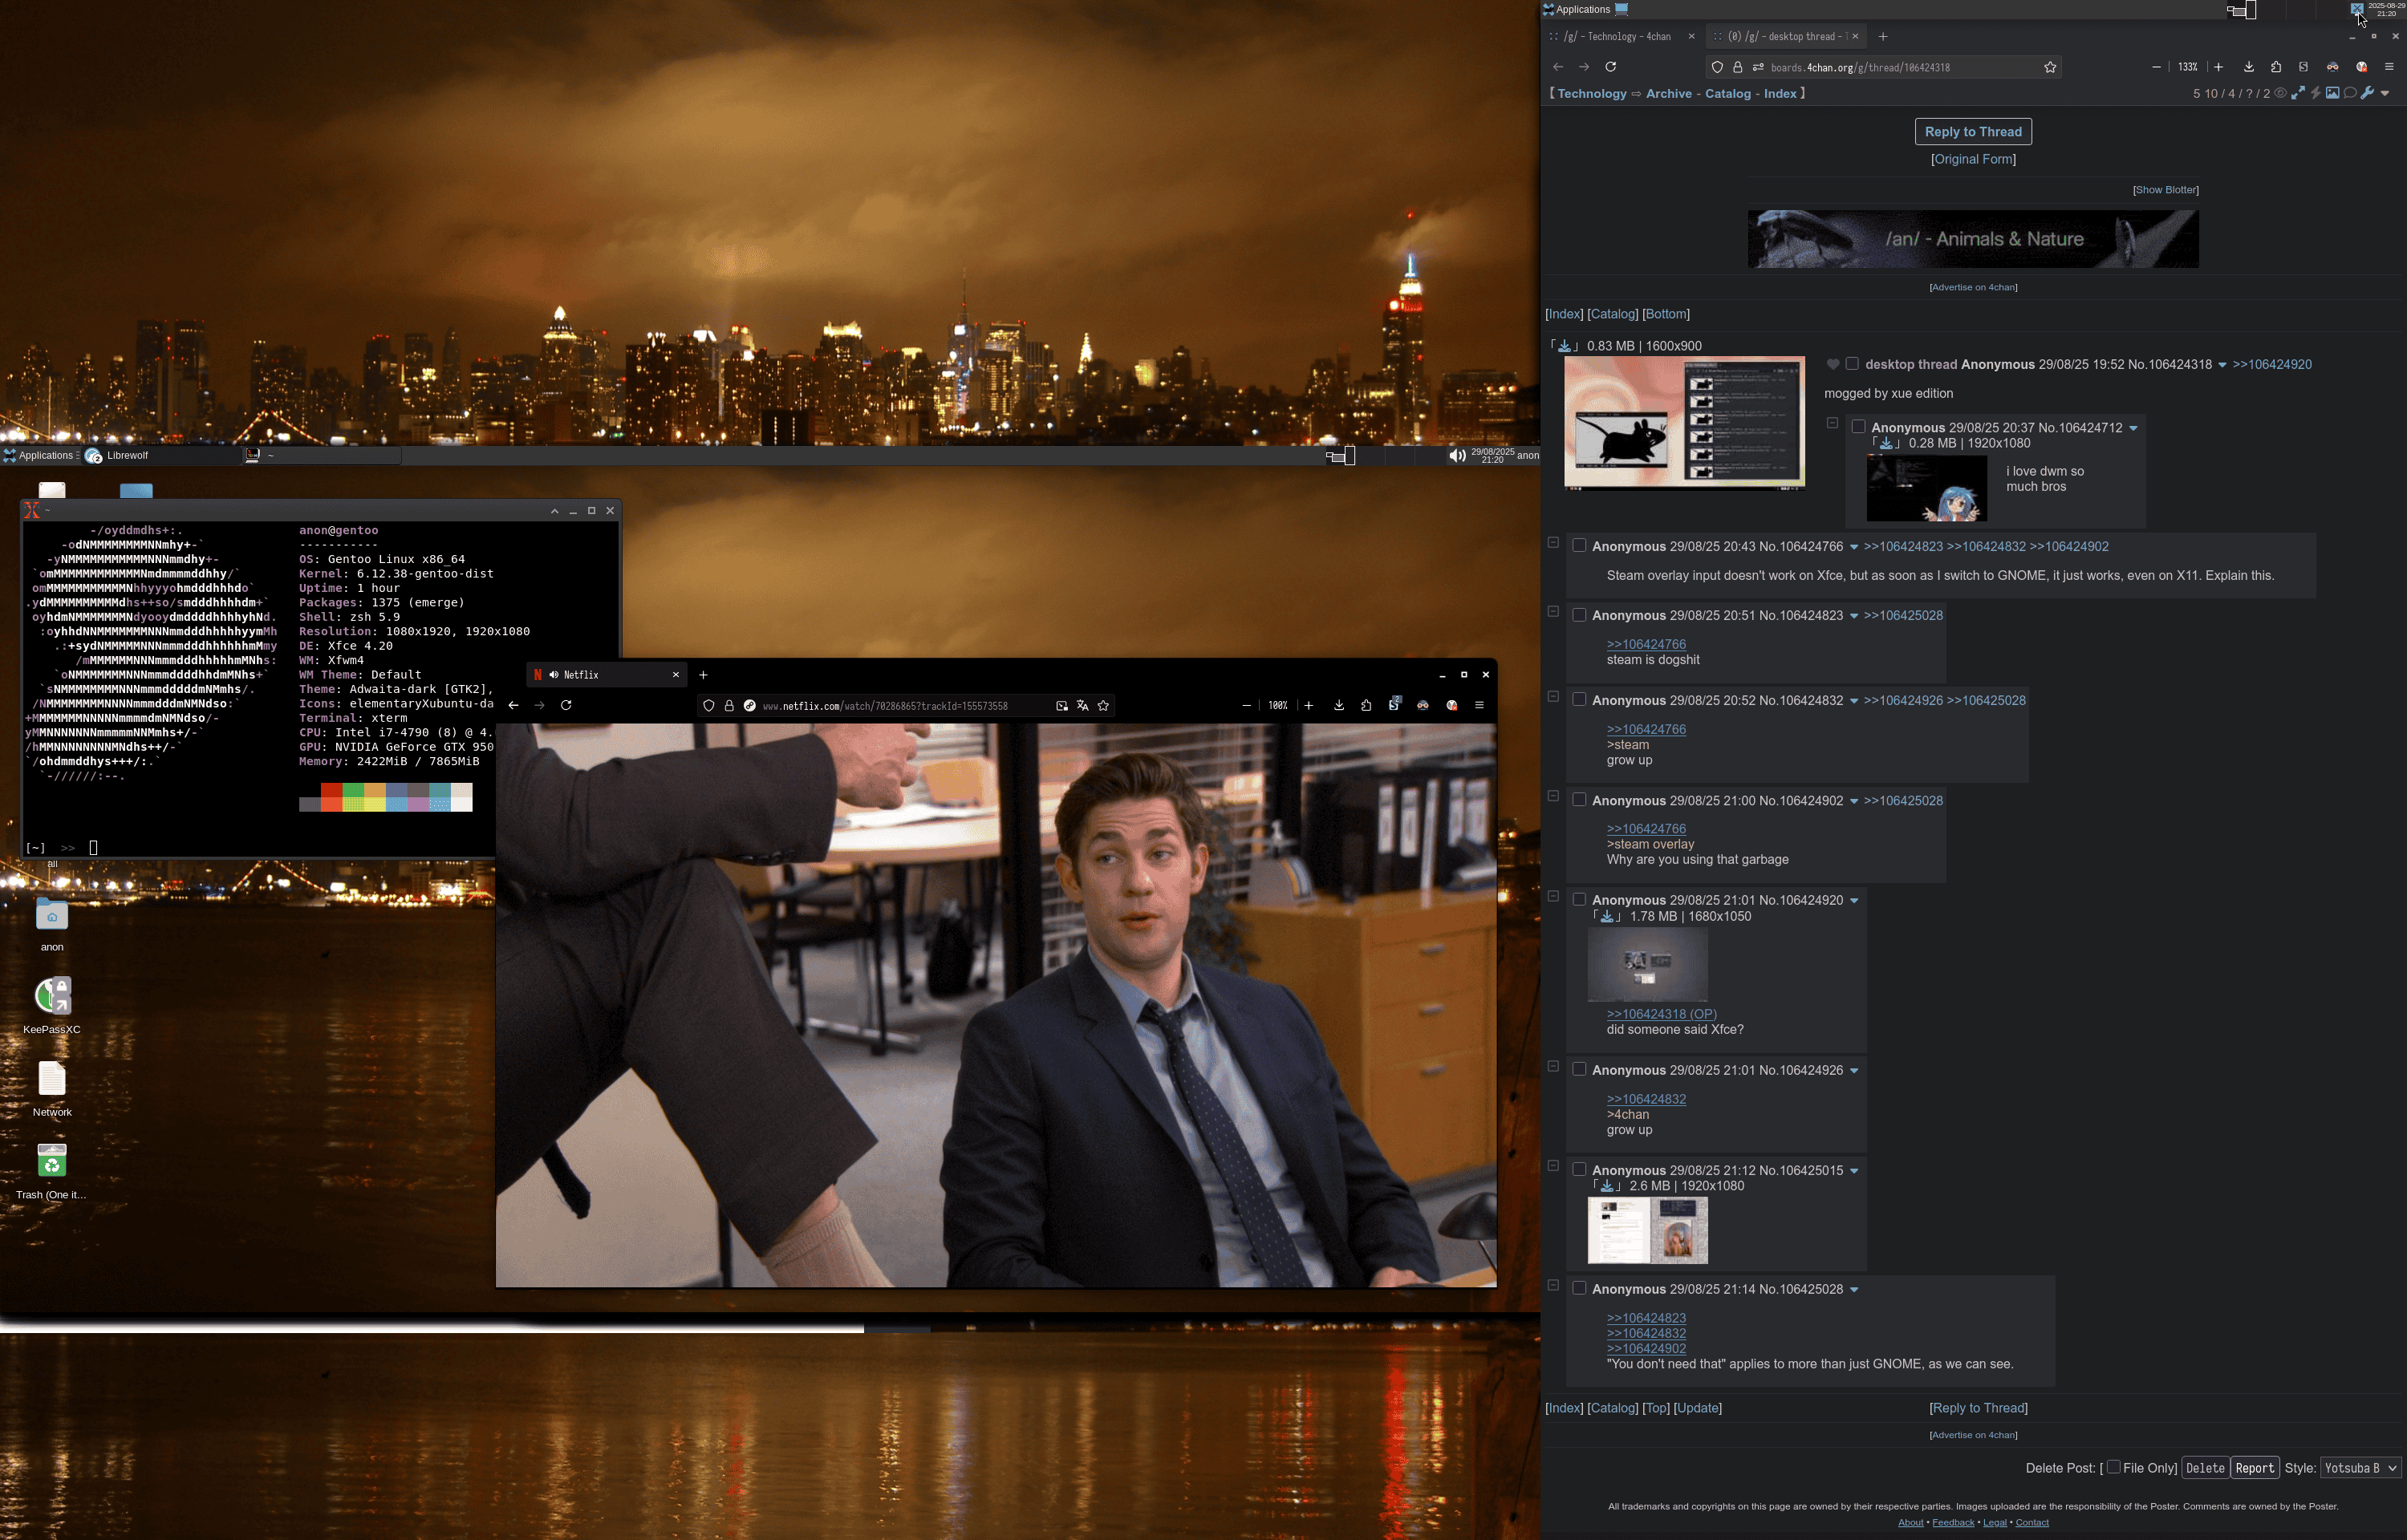Open hamburger menu of the 4chan browser window
This screenshot has width=2407, height=1540.
(2389, 67)
